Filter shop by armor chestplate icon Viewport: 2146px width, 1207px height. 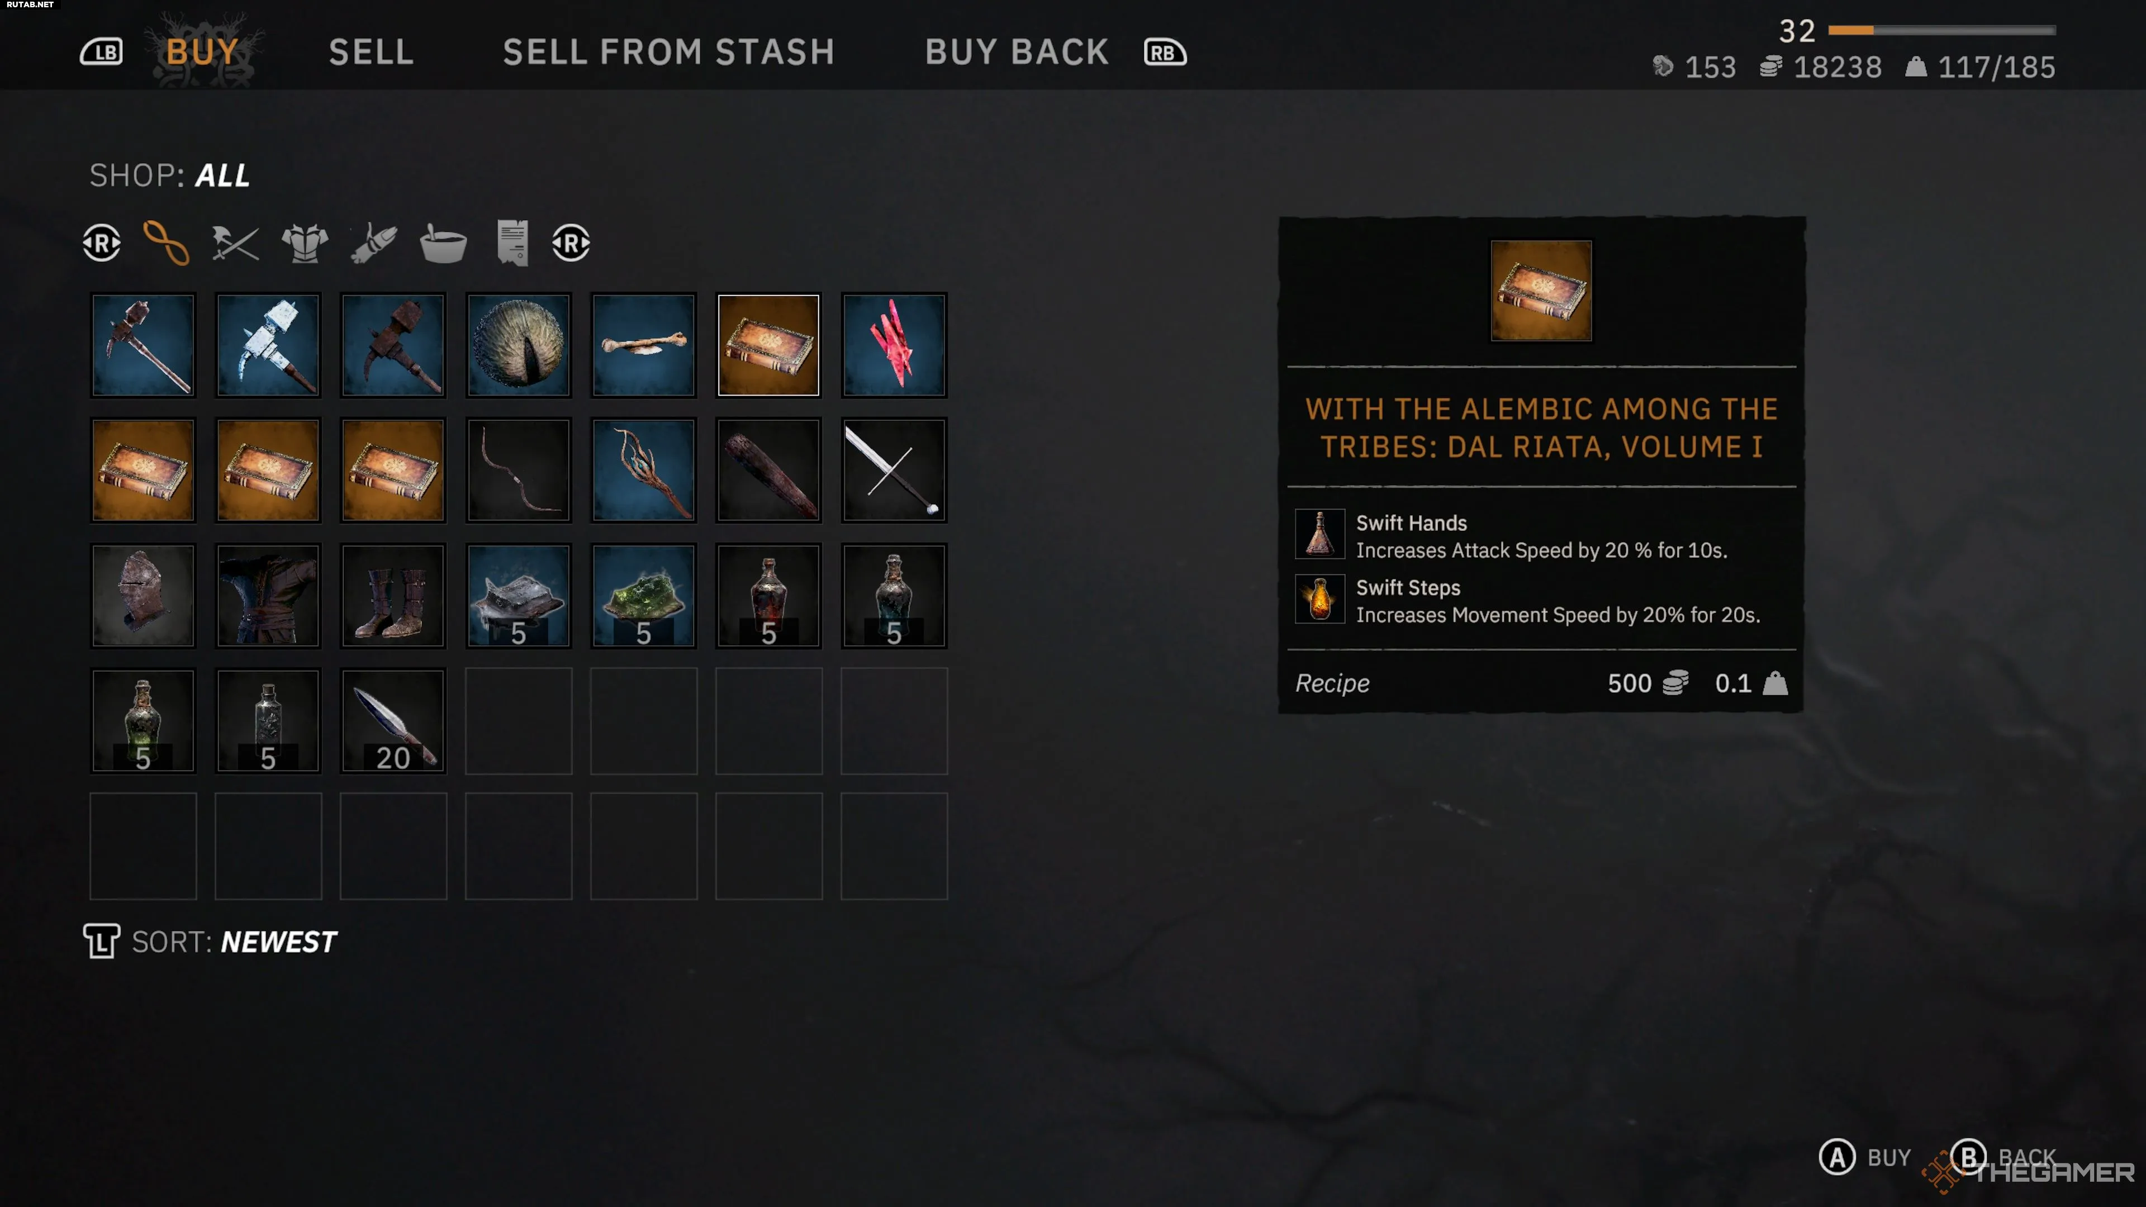305,243
